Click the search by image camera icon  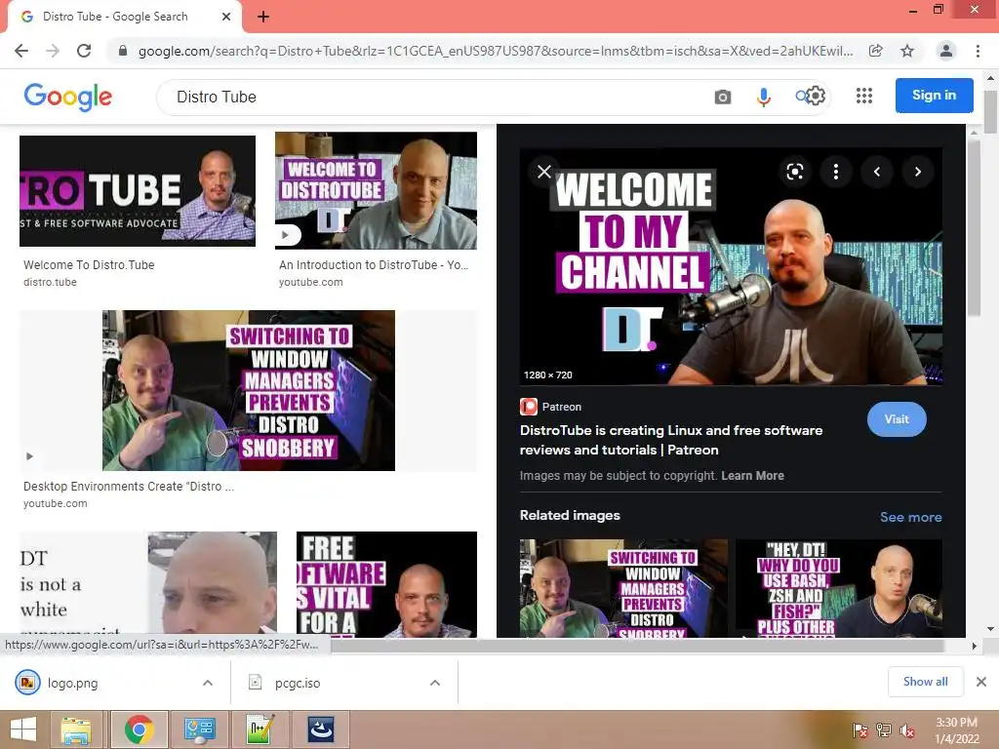pos(723,97)
